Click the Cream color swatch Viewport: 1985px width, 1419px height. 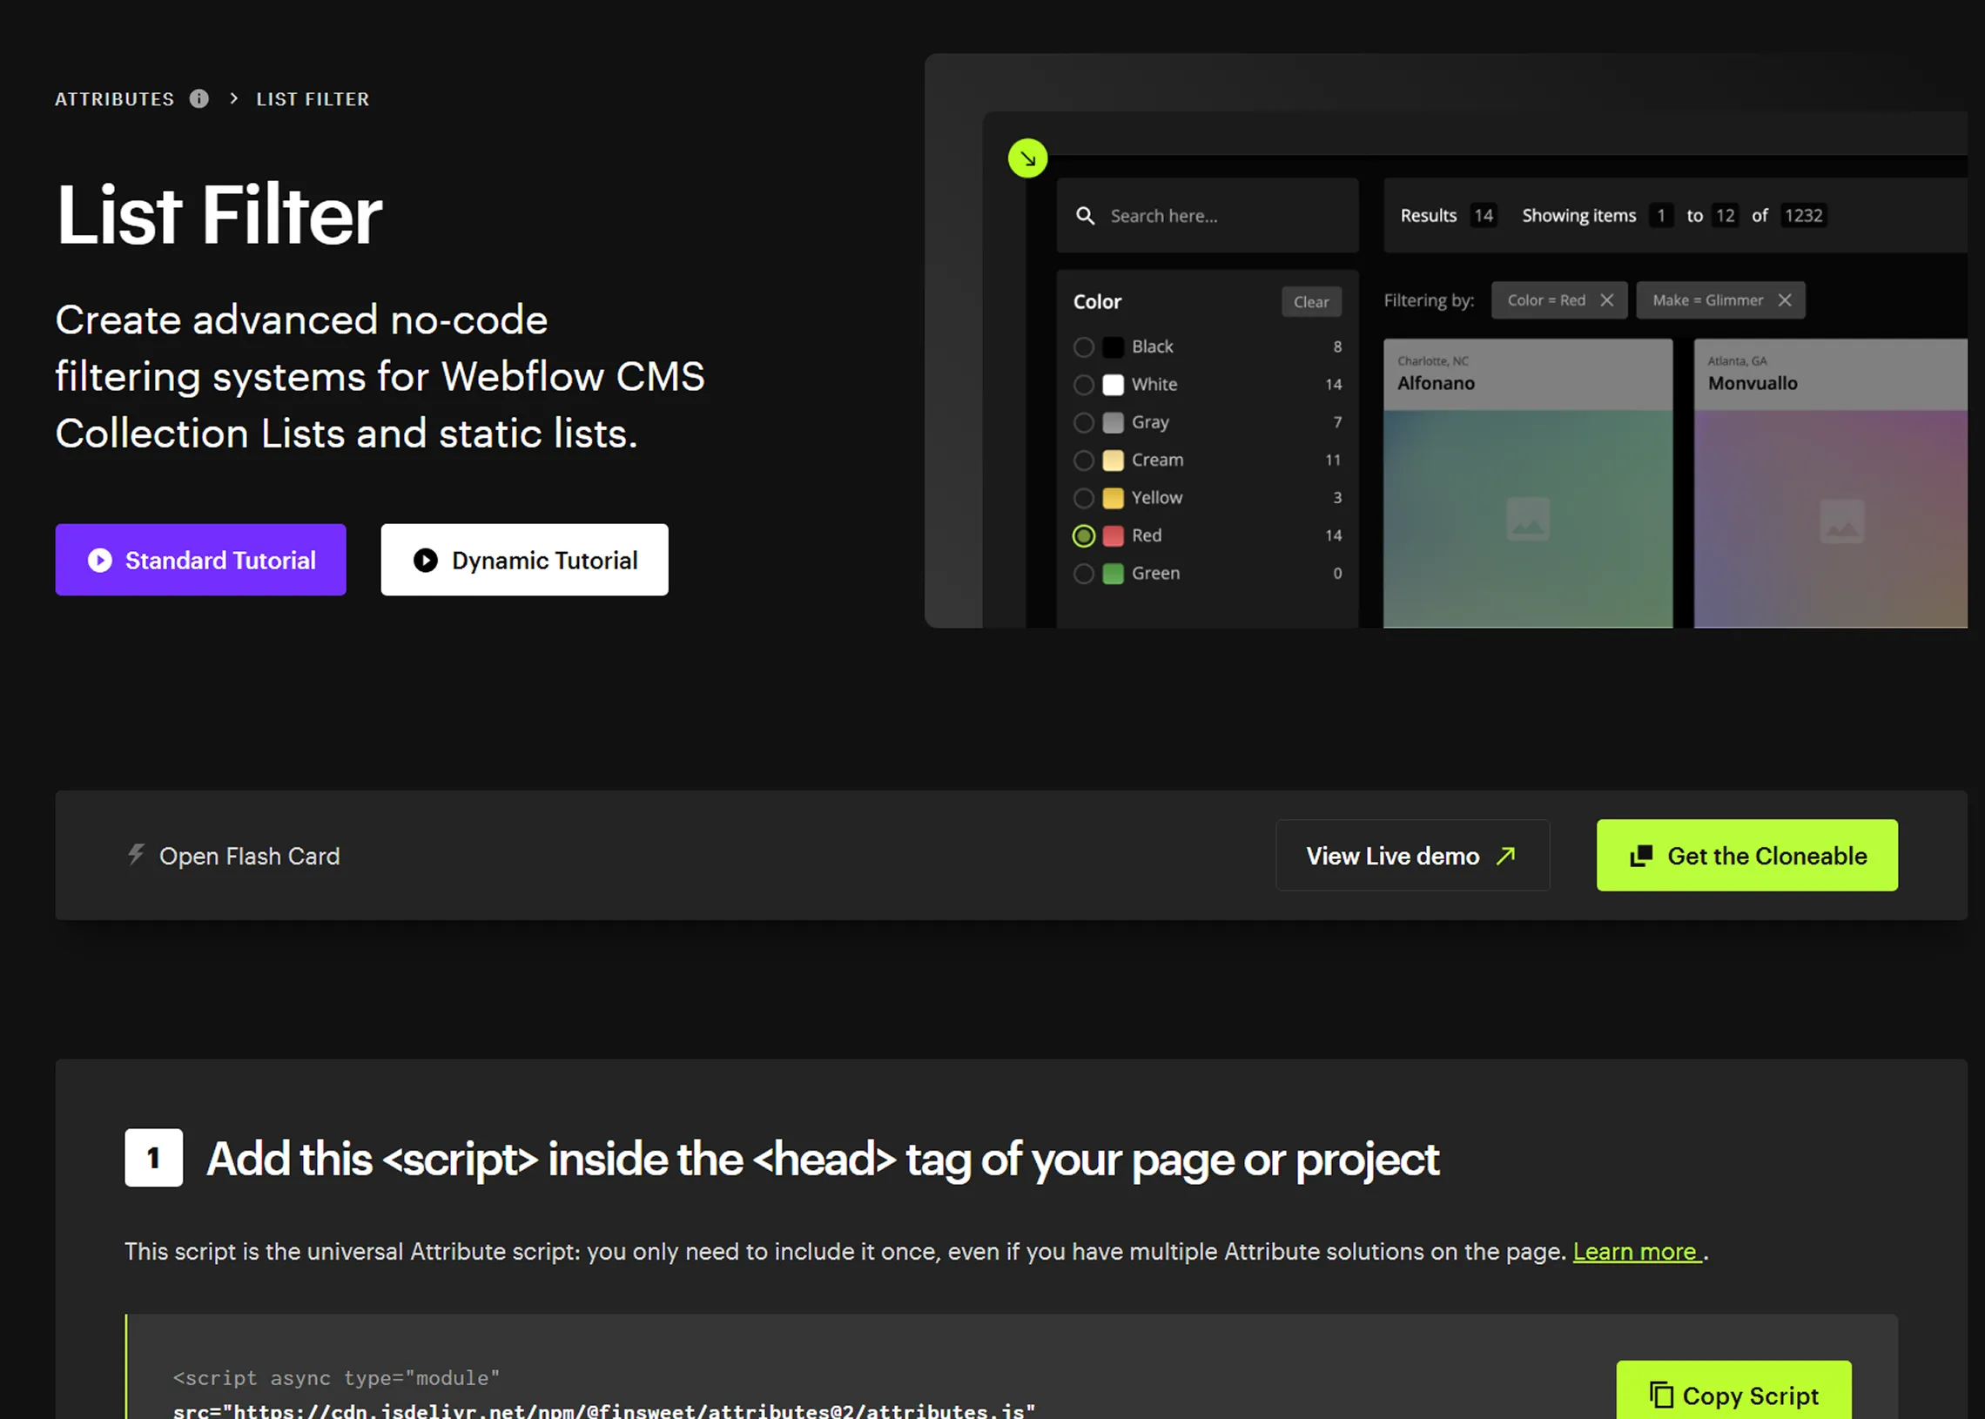pos(1113,461)
